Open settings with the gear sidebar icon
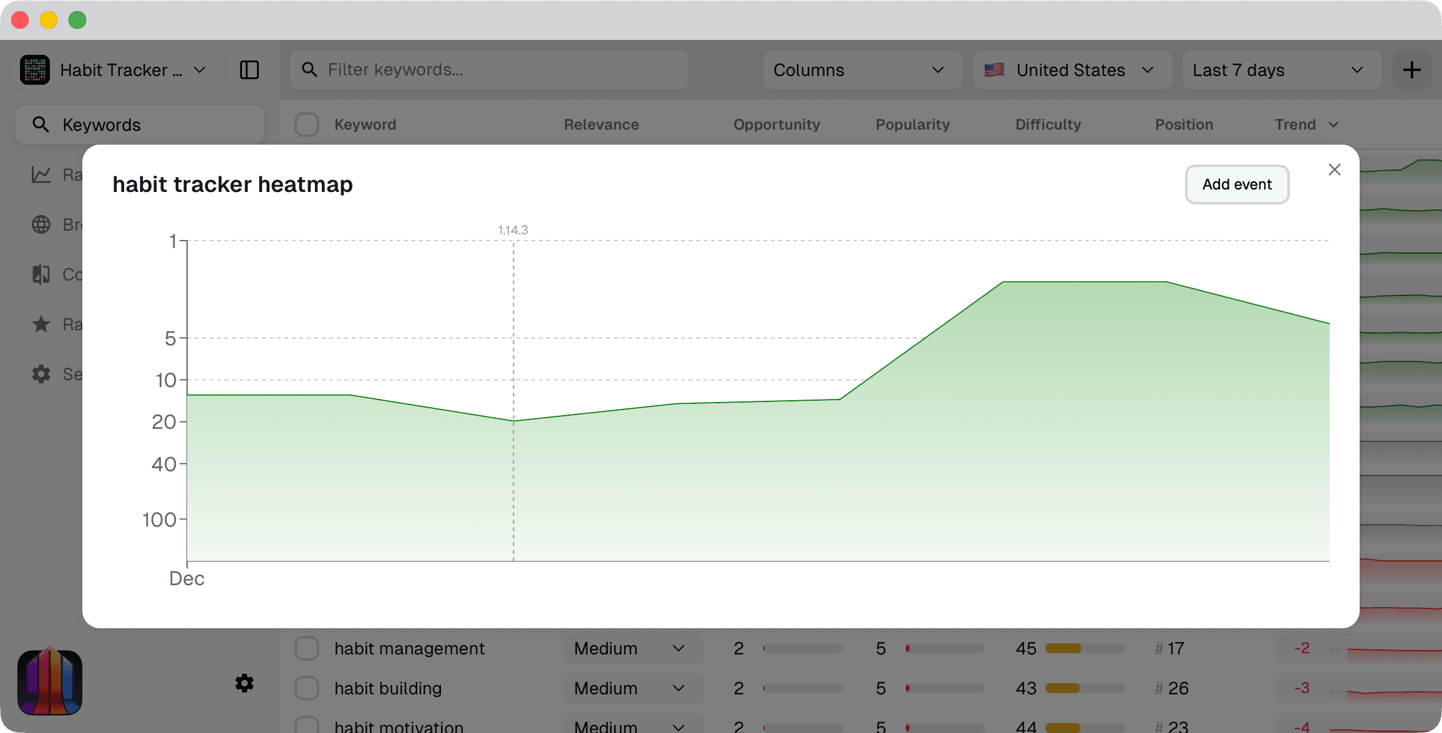Viewport: 1442px width, 733px height. [41, 373]
